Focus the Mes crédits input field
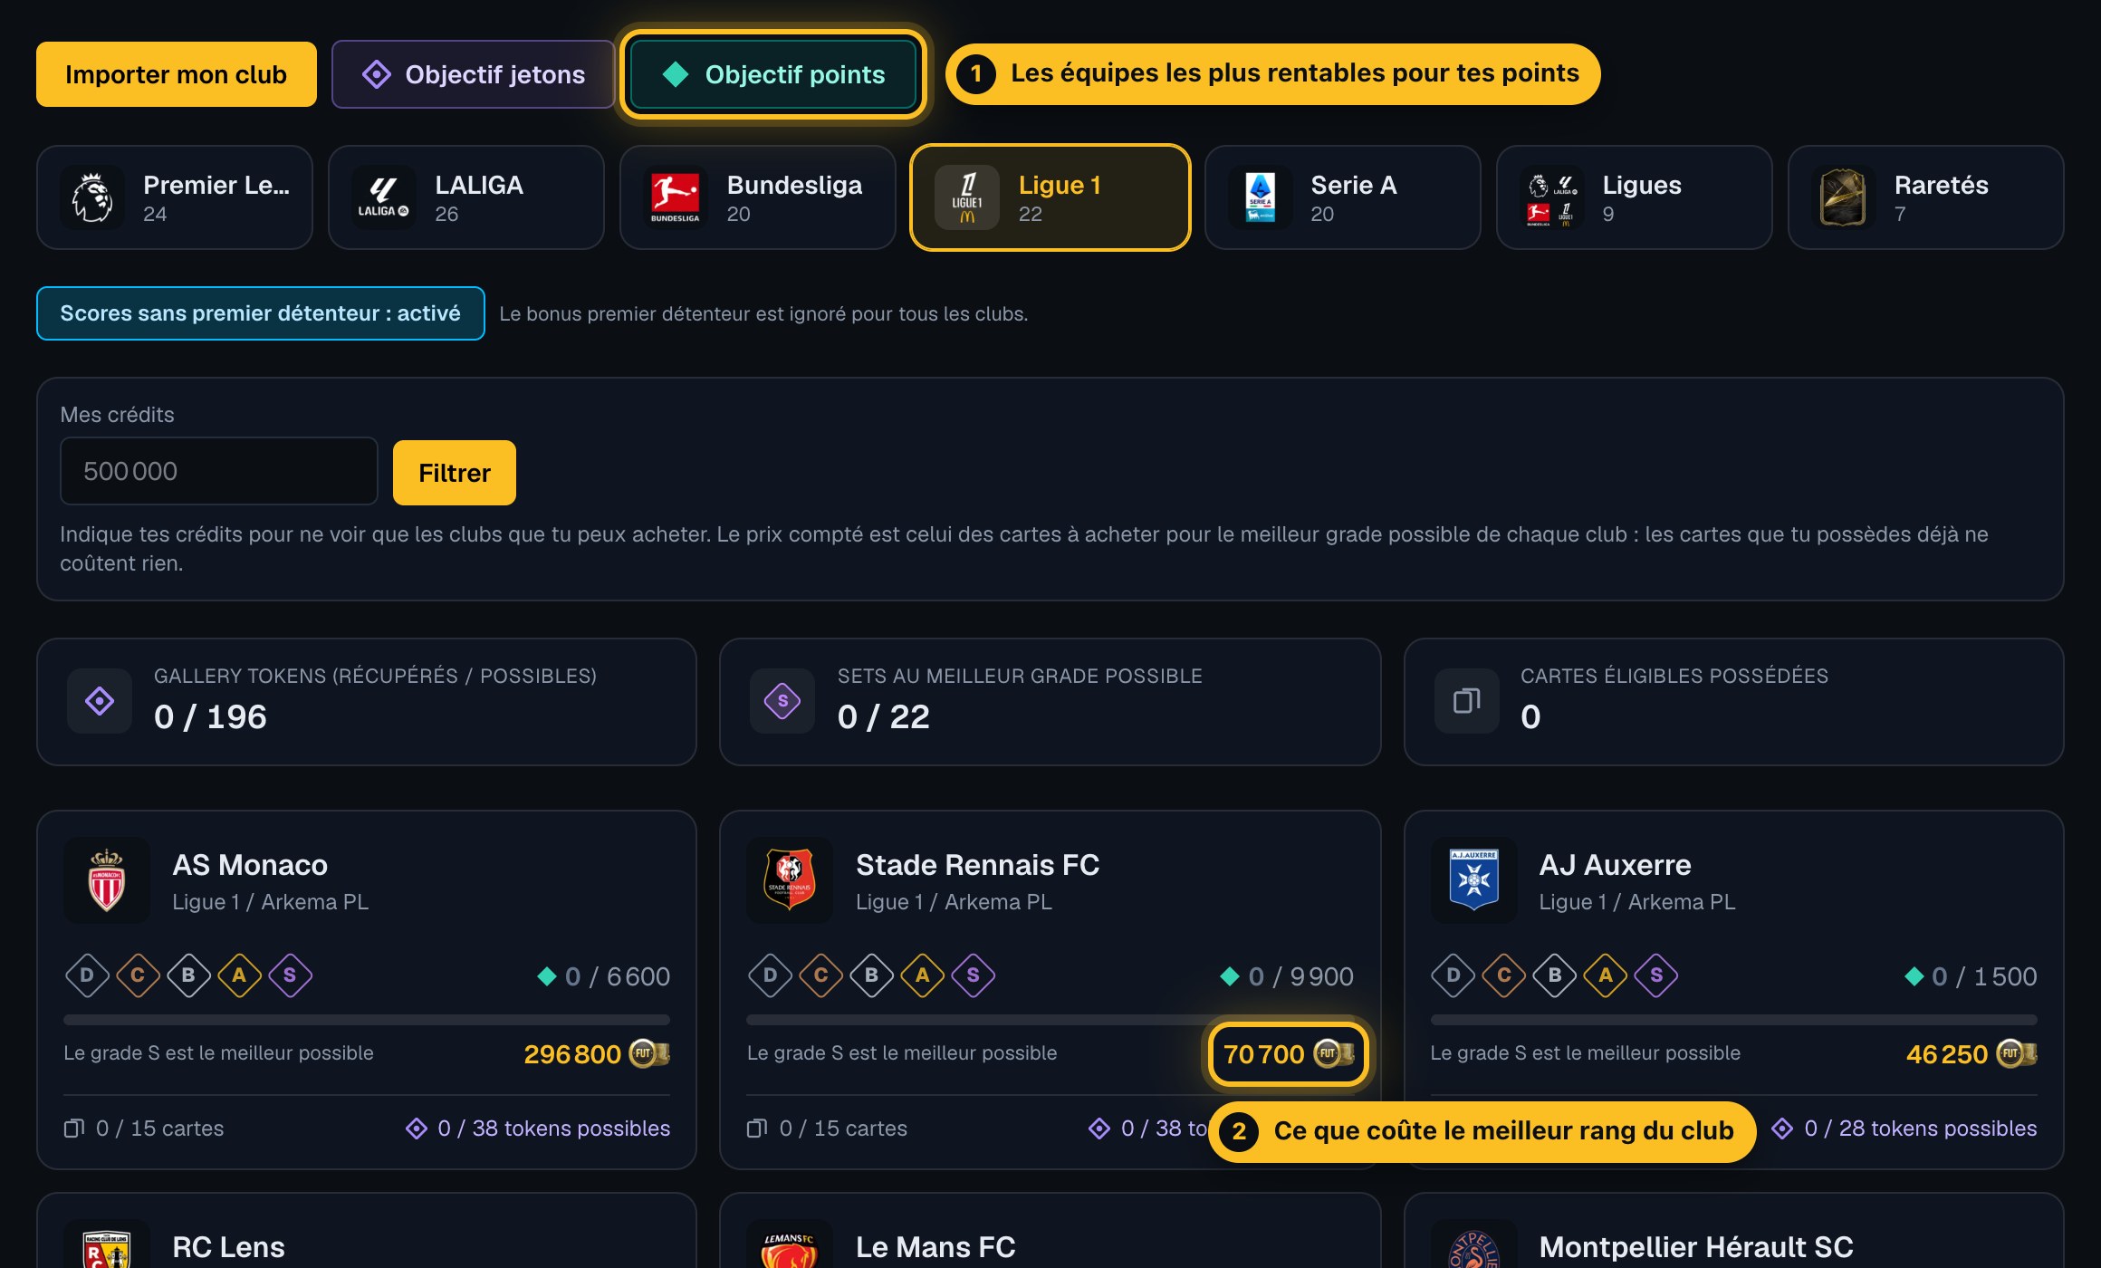Screen dimensions: 2101x1268 pos(219,471)
